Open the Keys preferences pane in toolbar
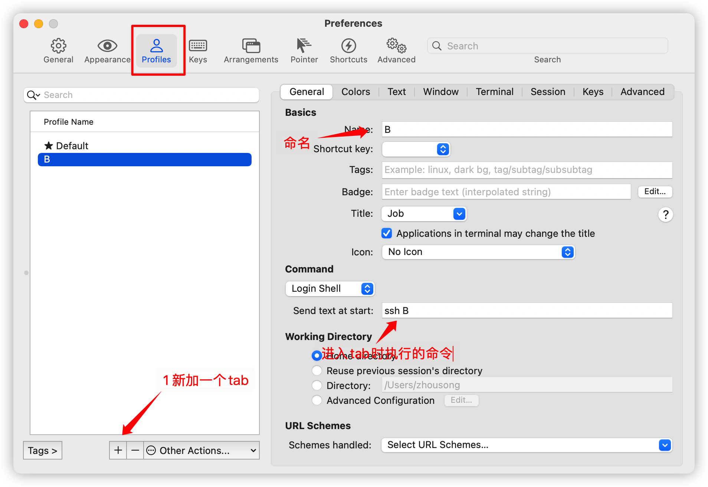Image resolution: width=708 pixels, height=487 pixels. (x=198, y=51)
